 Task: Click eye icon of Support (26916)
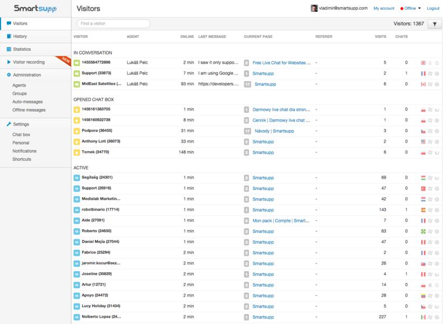click(77, 188)
